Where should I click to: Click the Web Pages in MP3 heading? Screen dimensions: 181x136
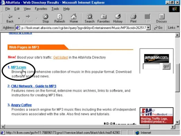(24, 47)
